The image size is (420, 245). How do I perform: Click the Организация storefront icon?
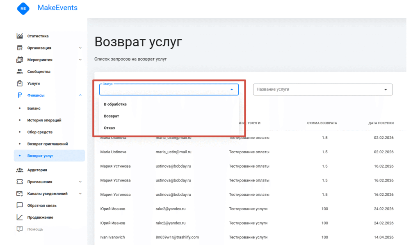tap(20, 48)
